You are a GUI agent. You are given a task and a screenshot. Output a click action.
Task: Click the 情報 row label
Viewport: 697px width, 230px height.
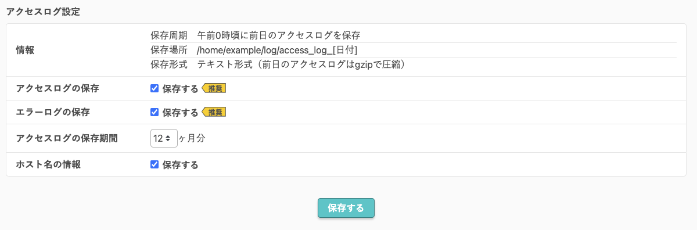tap(25, 50)
